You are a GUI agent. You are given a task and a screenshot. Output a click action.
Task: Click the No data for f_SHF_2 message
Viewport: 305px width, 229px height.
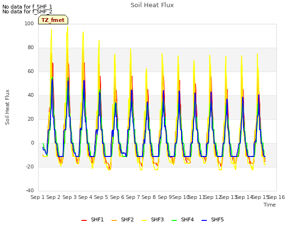click(27, 11)
